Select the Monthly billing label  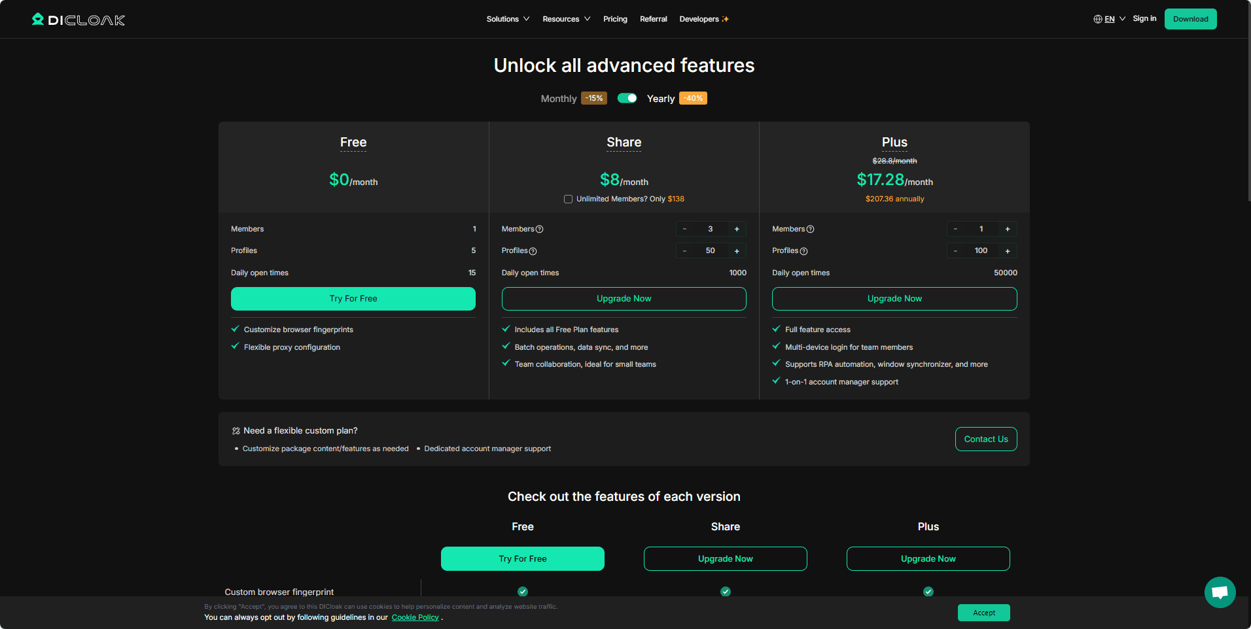click(558, 99)
